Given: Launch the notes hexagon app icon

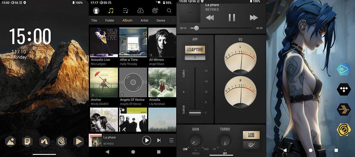Looking at the screenshot, I should (x=27, y=142).
